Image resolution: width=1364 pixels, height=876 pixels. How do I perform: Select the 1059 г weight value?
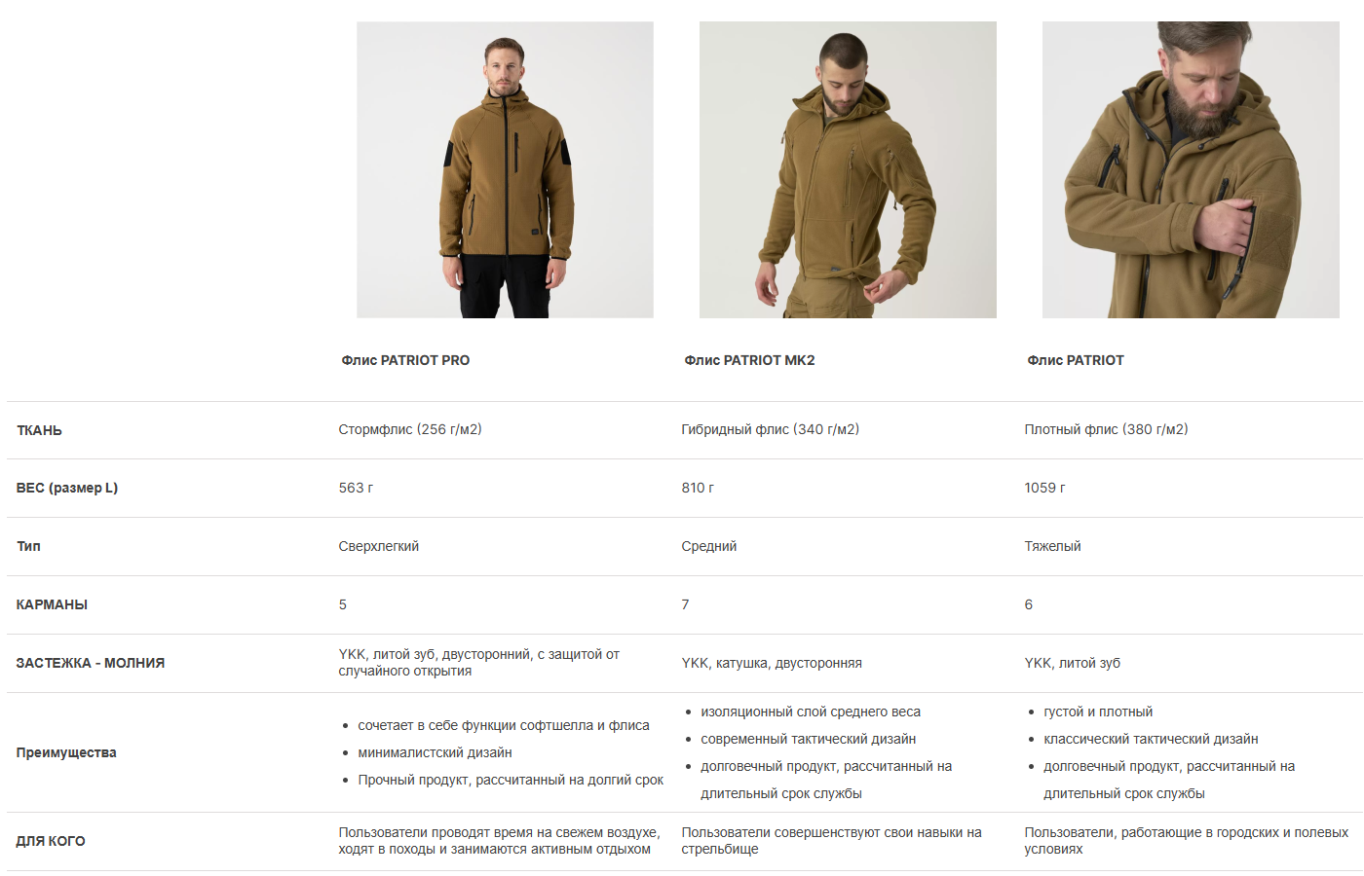click(1044, 488)
